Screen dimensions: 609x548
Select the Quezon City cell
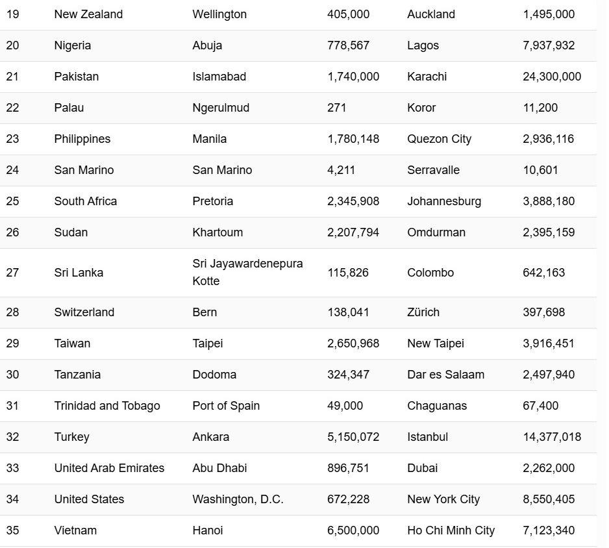coord(440,139)
